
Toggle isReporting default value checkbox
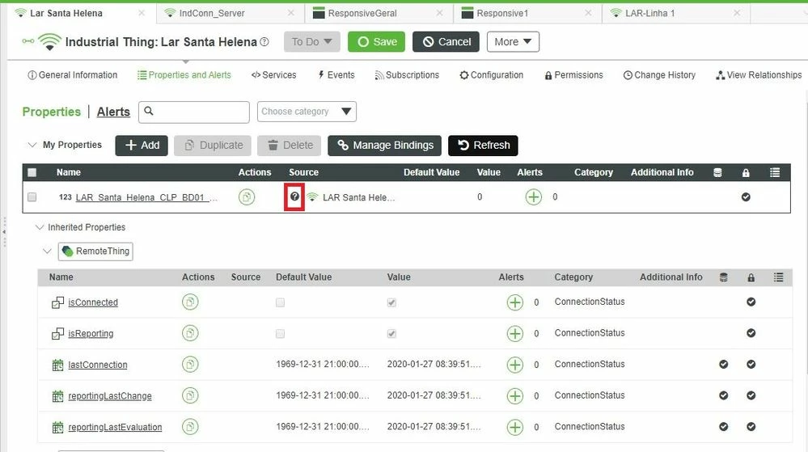[280, 333]
